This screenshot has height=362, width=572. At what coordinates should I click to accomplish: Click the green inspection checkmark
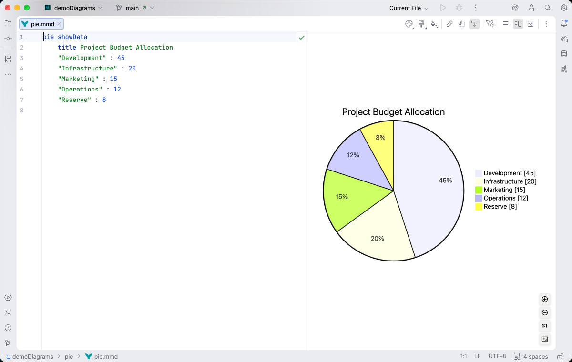(x=301, y=37)
